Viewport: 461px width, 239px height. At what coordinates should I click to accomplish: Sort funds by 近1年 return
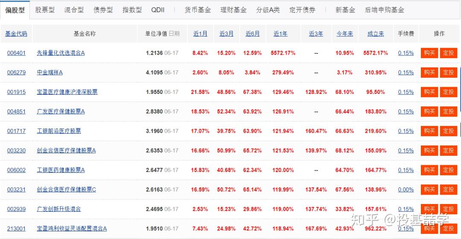click(280, 34)
